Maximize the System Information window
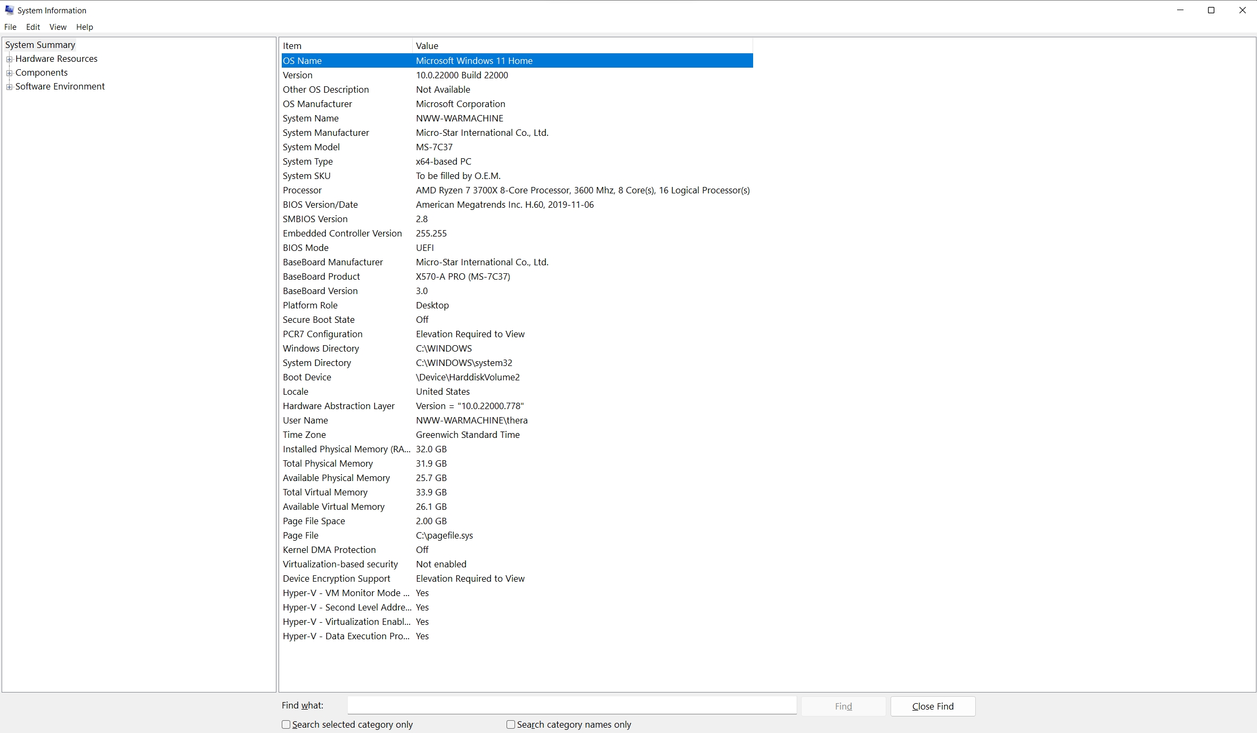The image size is (1257, 733). [x=1211, y=10]
